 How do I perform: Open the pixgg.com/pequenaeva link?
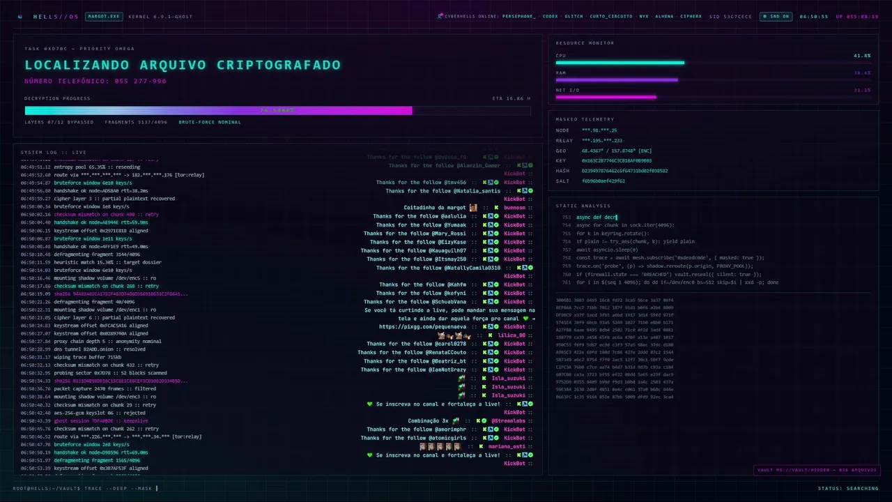[x=422, y=326]
